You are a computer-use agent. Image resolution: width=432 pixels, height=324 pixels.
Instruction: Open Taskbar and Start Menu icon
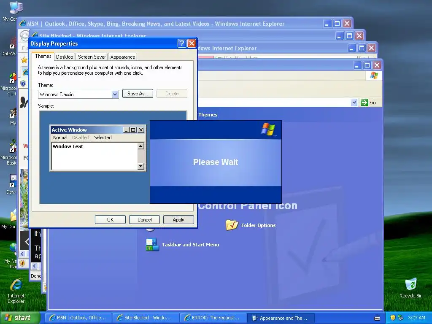152,244
